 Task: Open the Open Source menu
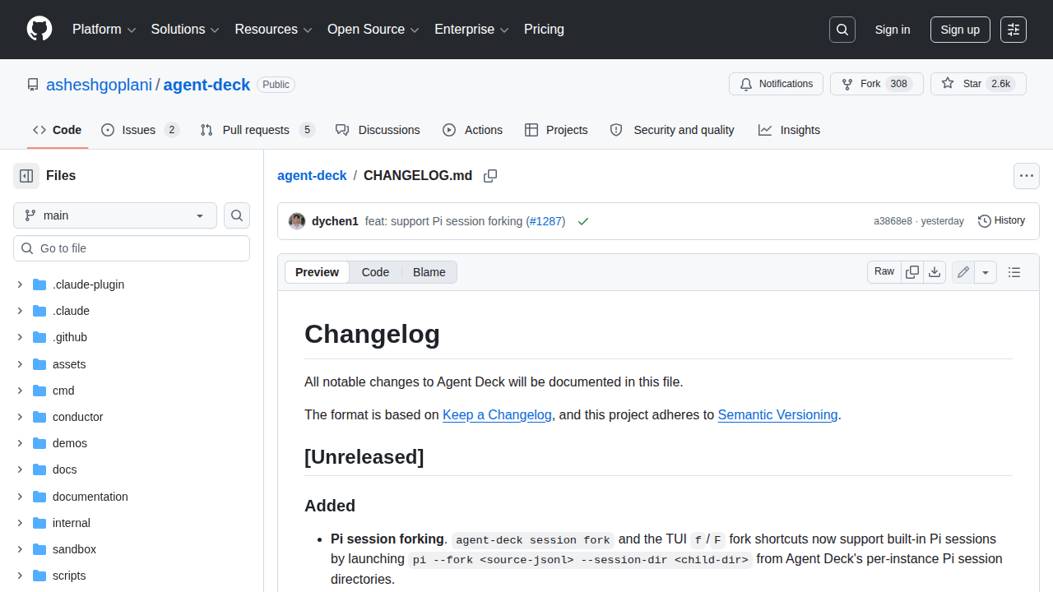pyautogui.click(x=373, y=30)
